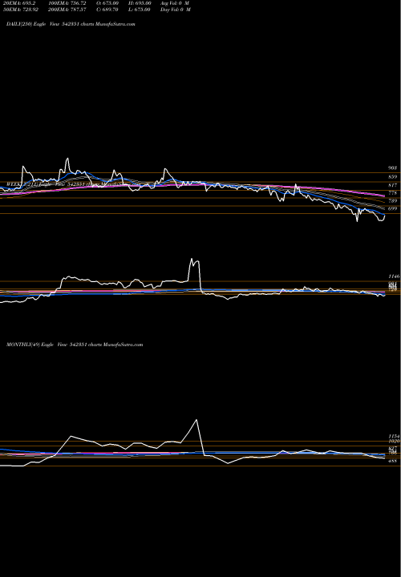Click the Avg Vol reading
This screenshot has width=401, height=577.
point(175,3)
